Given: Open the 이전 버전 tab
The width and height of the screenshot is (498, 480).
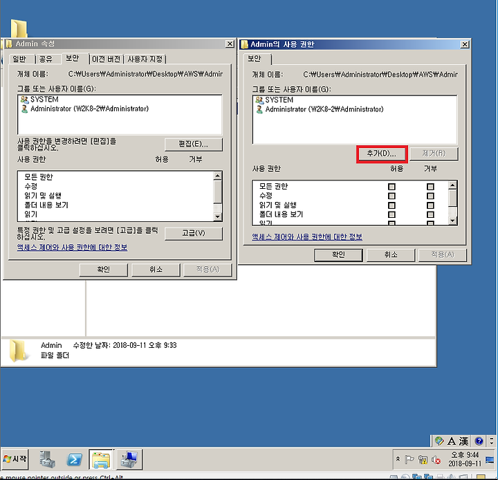Looking at the screenshot, I should pyautogui.click(x=106, y=59).
